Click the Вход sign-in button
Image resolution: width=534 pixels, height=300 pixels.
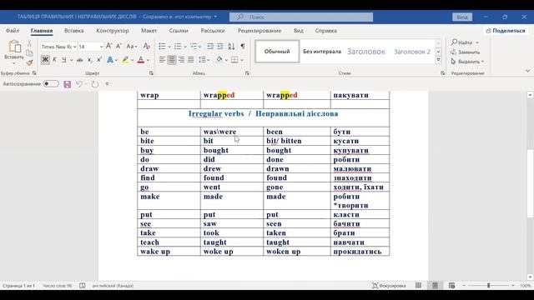tap(462, 17)
